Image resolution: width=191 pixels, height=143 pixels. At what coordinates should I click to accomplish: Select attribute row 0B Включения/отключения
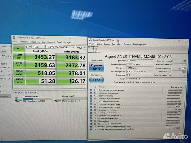click(x=136, y=118)
